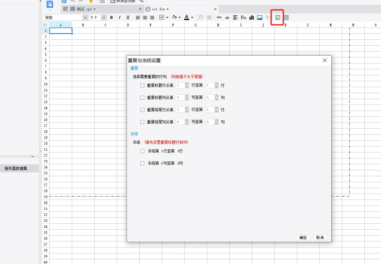The image size is (381, 264).
Task: Enable the 重复标题行 checkbox
Action: [143, 85]
